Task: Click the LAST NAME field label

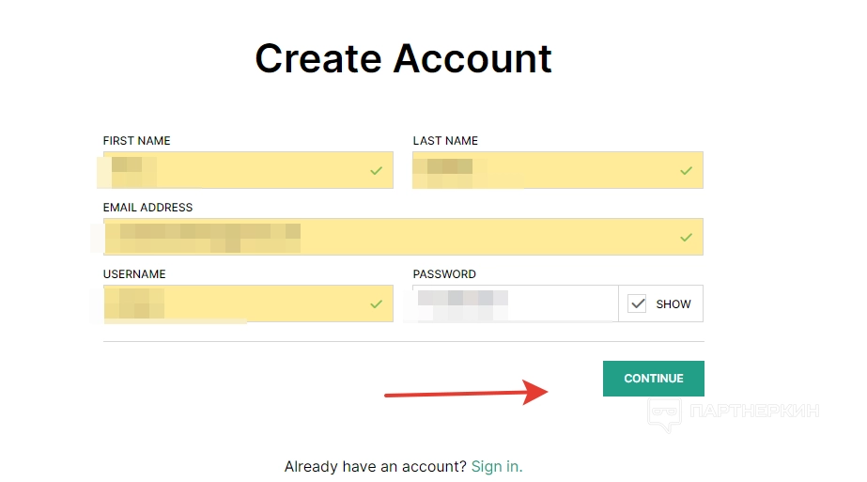Action: tap(445, 141)
